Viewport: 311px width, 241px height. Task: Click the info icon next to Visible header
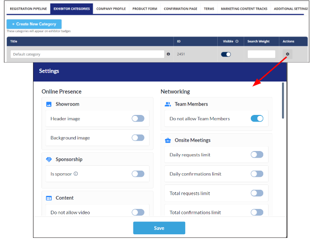click(237, 41)
